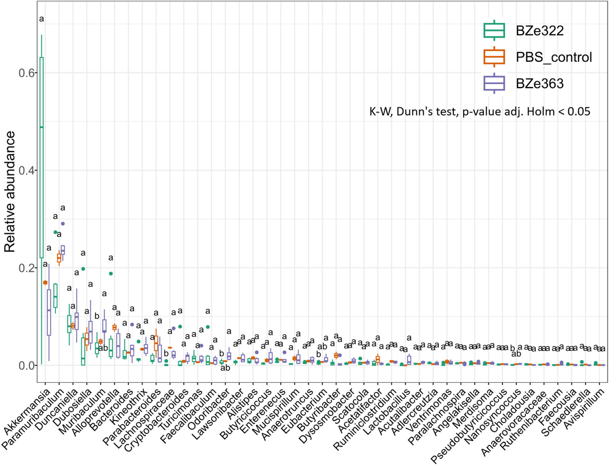609x465 pixels.
Task: Click the purple Akkermansia box plot
Action: (x=49, y=312)
